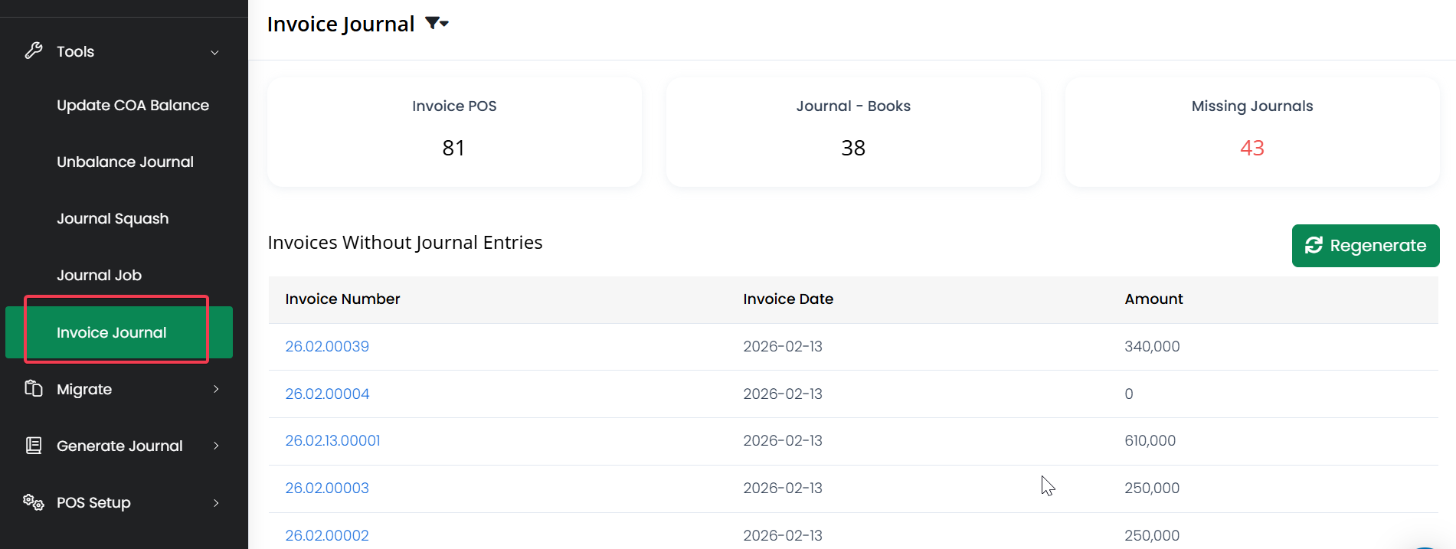Image resolution: width=1456 pixels, height=549 pixels.
Task: Open invoice 26.02.13.00001 link
Action: pyautogui.click(x=332, y=441)
